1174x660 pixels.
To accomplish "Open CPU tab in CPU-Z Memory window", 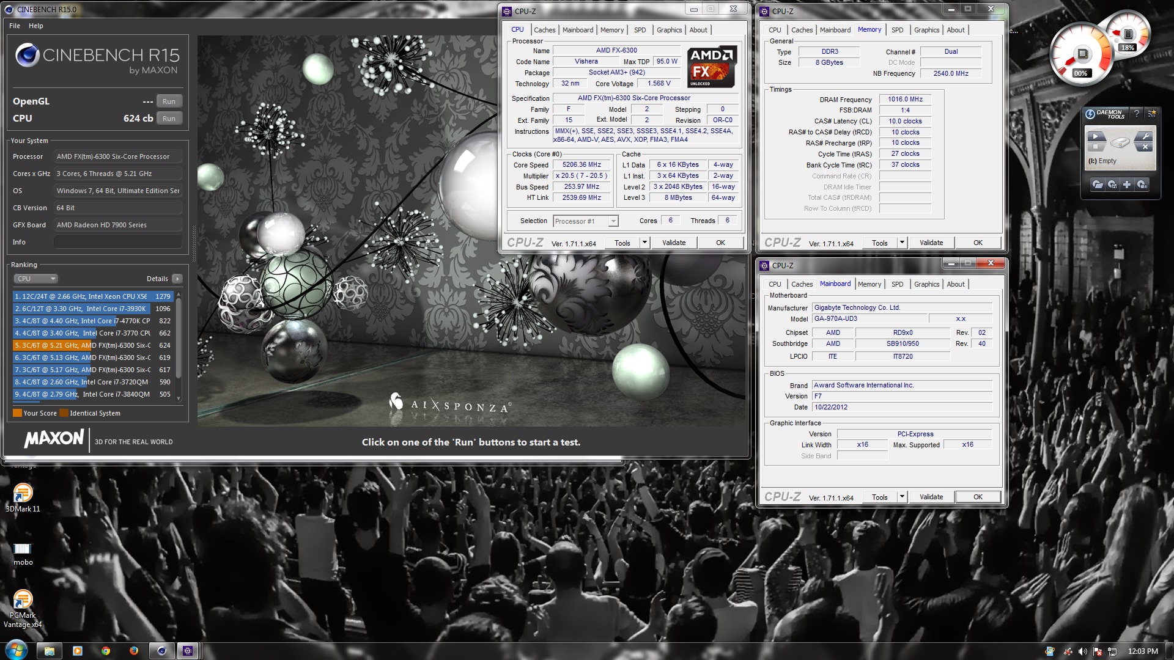I will 775,30.
